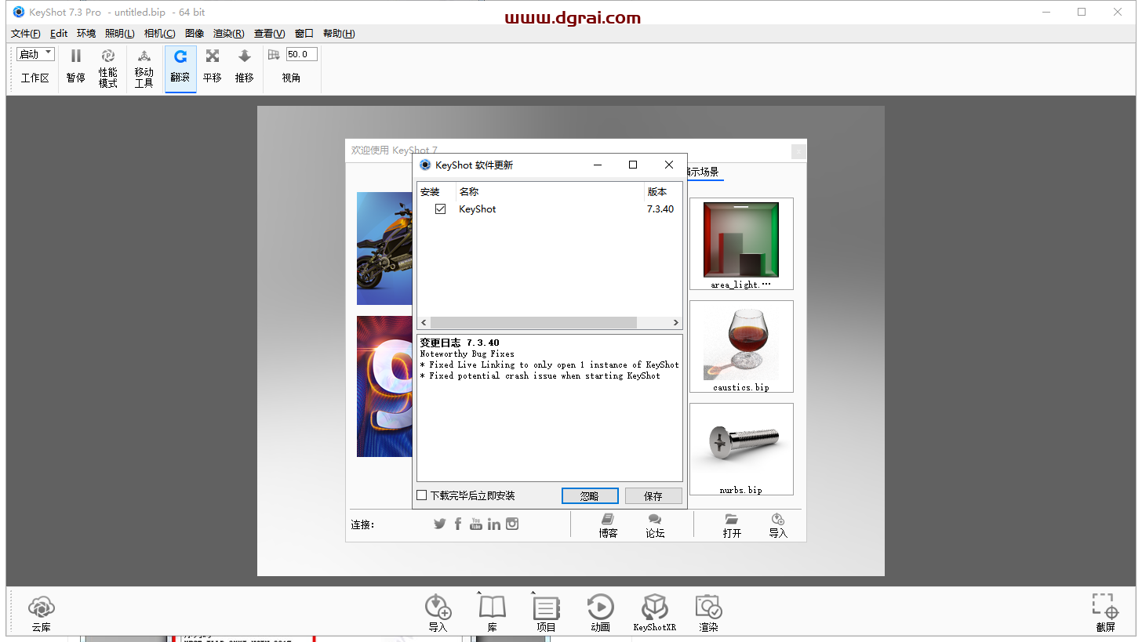Click the 忽略 (Ignore) button
The height and width of the screenshot is (642, 1142).
(590, 496)
